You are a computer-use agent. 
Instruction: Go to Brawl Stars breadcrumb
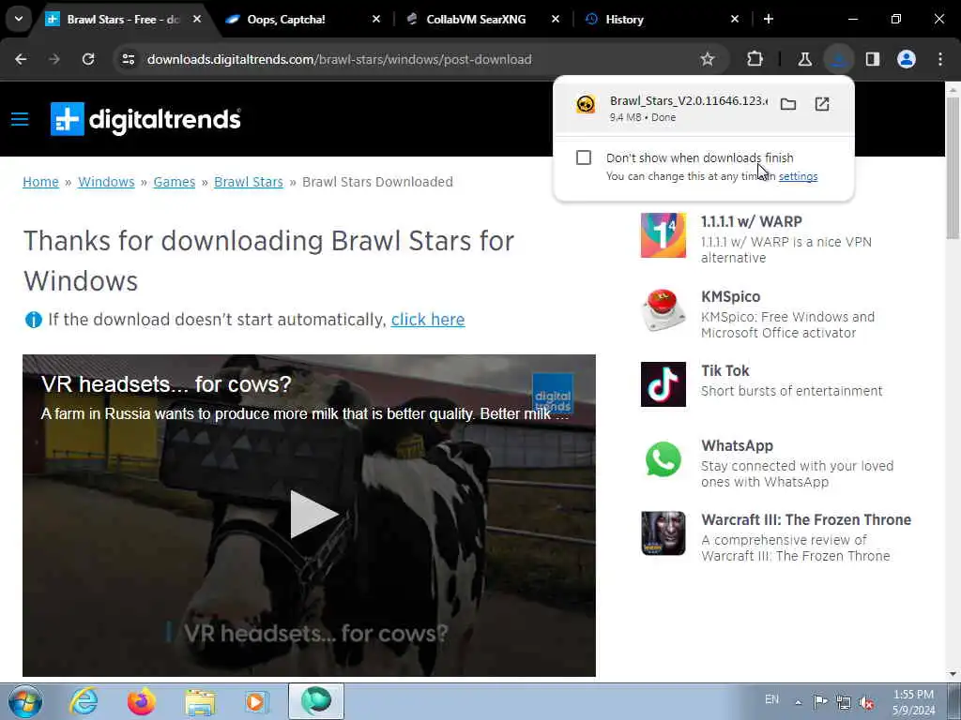(248, 182)
